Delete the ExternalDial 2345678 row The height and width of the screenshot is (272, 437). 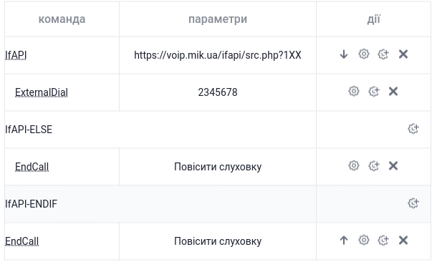coord(393,92)
